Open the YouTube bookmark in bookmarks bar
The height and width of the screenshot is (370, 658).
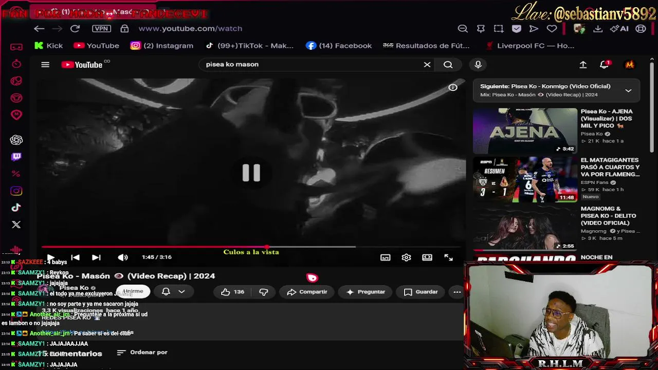click(96, 46)
